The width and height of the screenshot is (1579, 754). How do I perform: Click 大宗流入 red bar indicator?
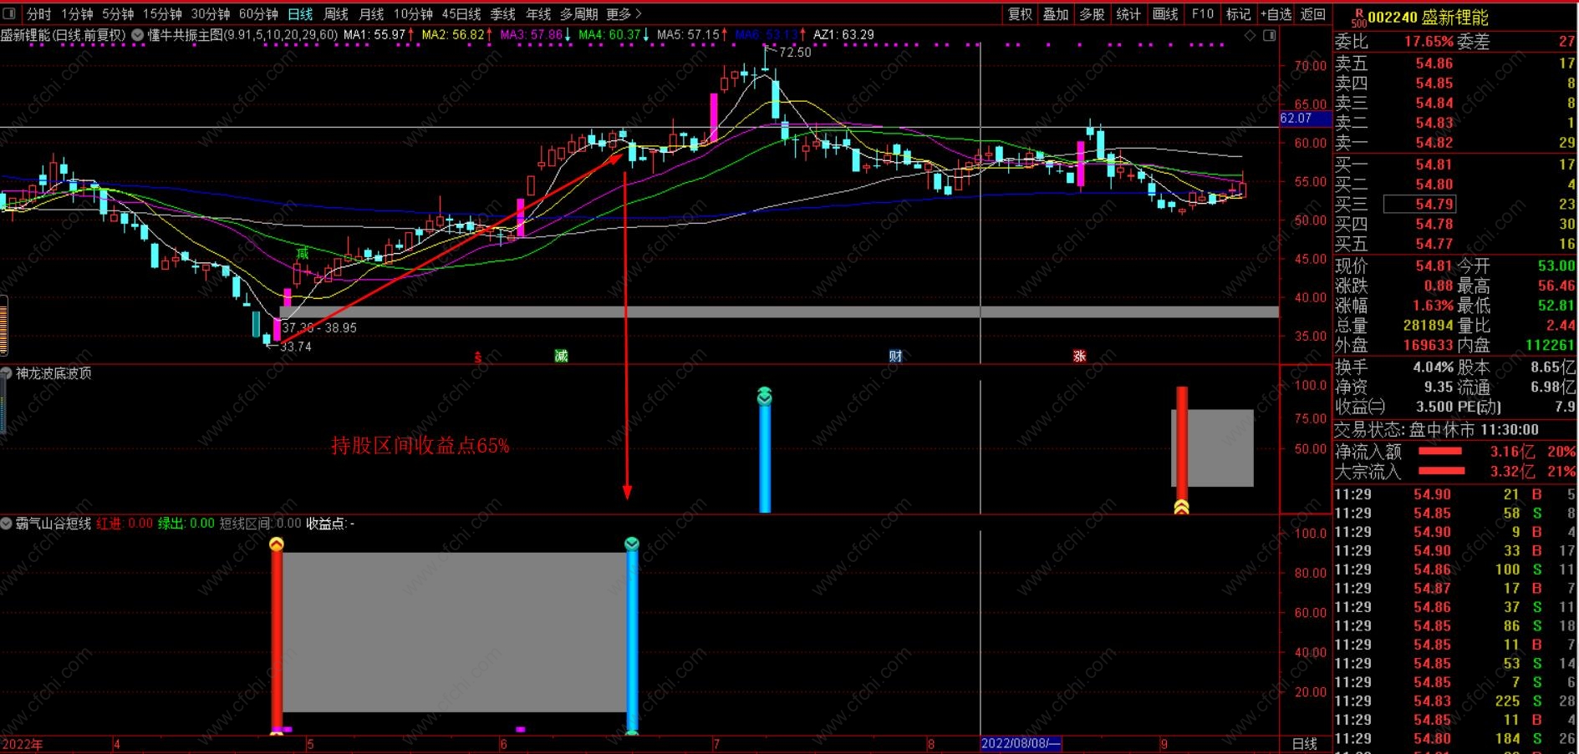click(x=1442, y=472)
